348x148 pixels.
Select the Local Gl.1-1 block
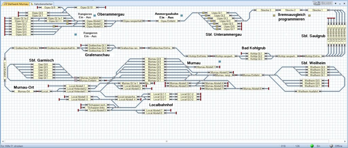[x=160, y=94]
